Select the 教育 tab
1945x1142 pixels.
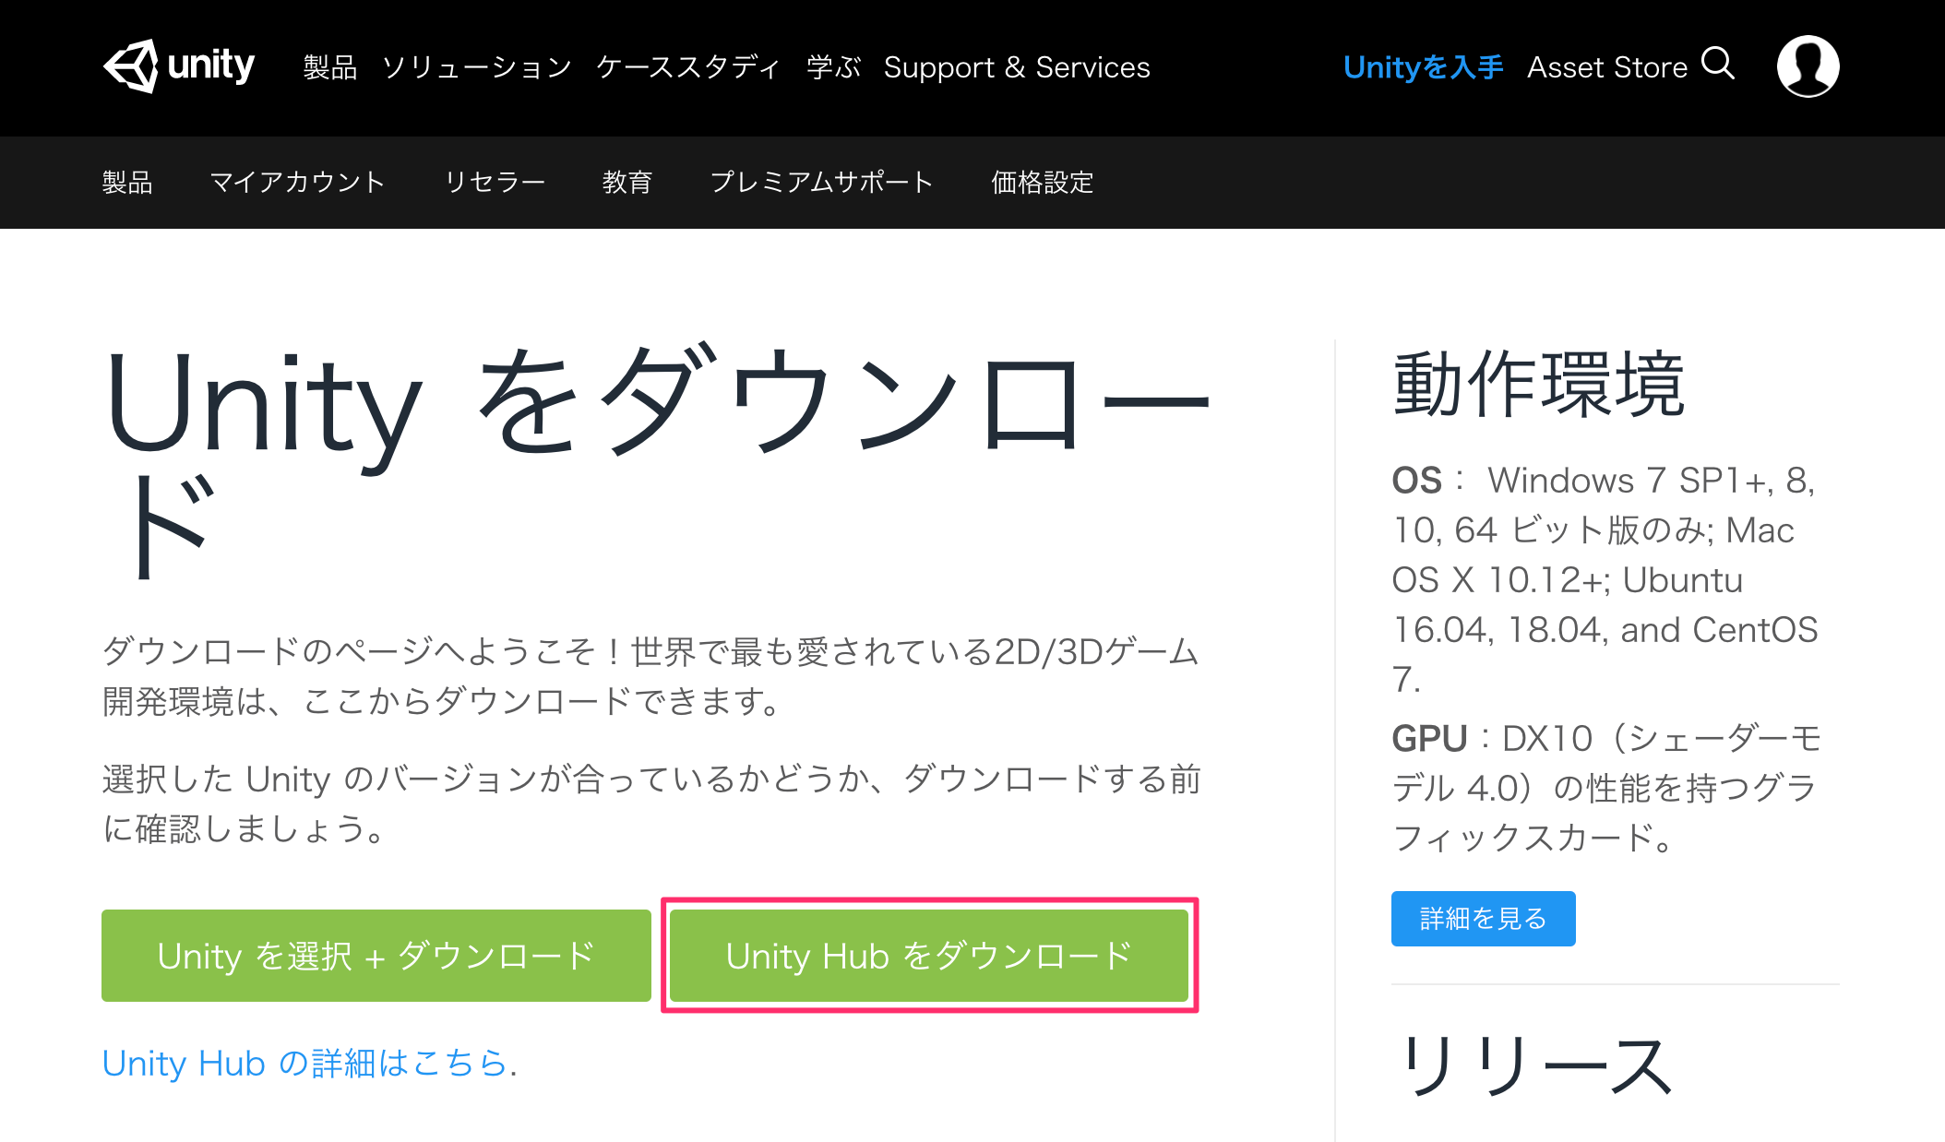627,183
